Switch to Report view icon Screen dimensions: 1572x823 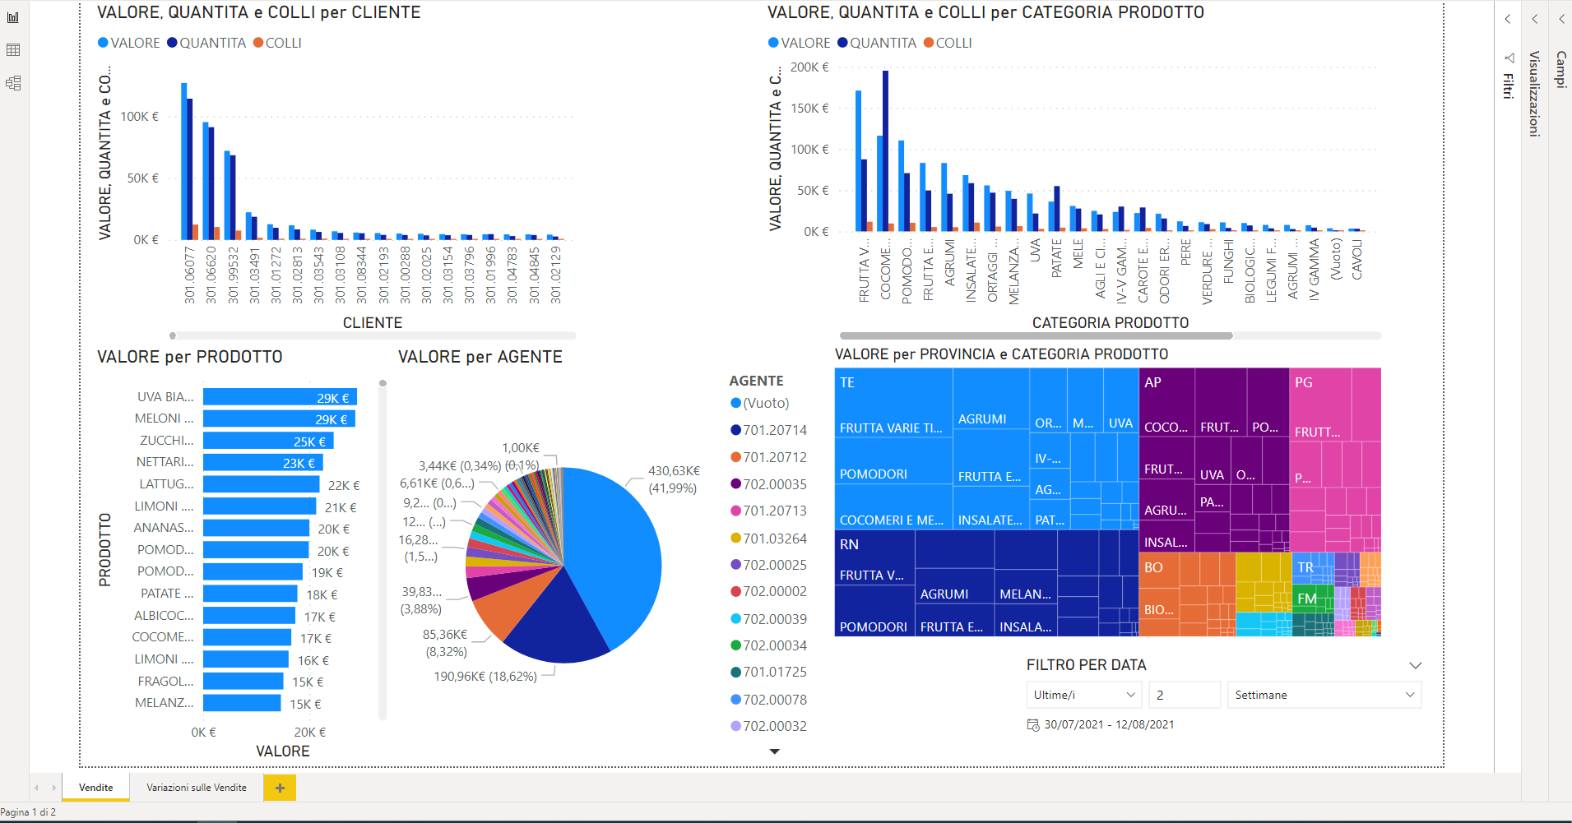tap(13, 17)
